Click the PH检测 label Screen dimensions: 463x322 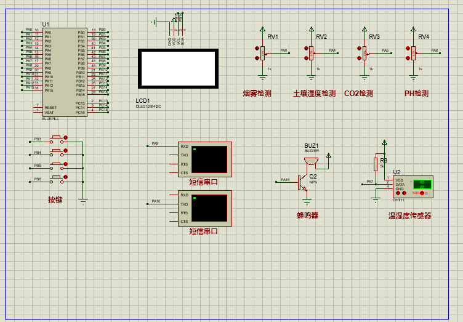[416, 94]
